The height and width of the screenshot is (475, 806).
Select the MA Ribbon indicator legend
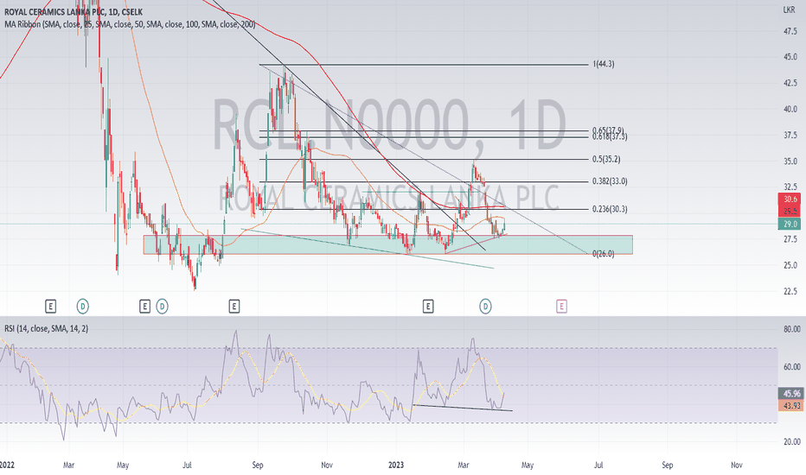pos(130,24)
